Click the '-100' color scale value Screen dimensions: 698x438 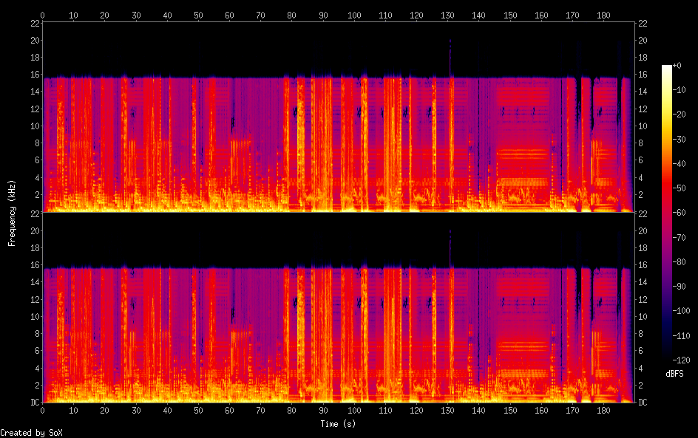tap(681, 311)
